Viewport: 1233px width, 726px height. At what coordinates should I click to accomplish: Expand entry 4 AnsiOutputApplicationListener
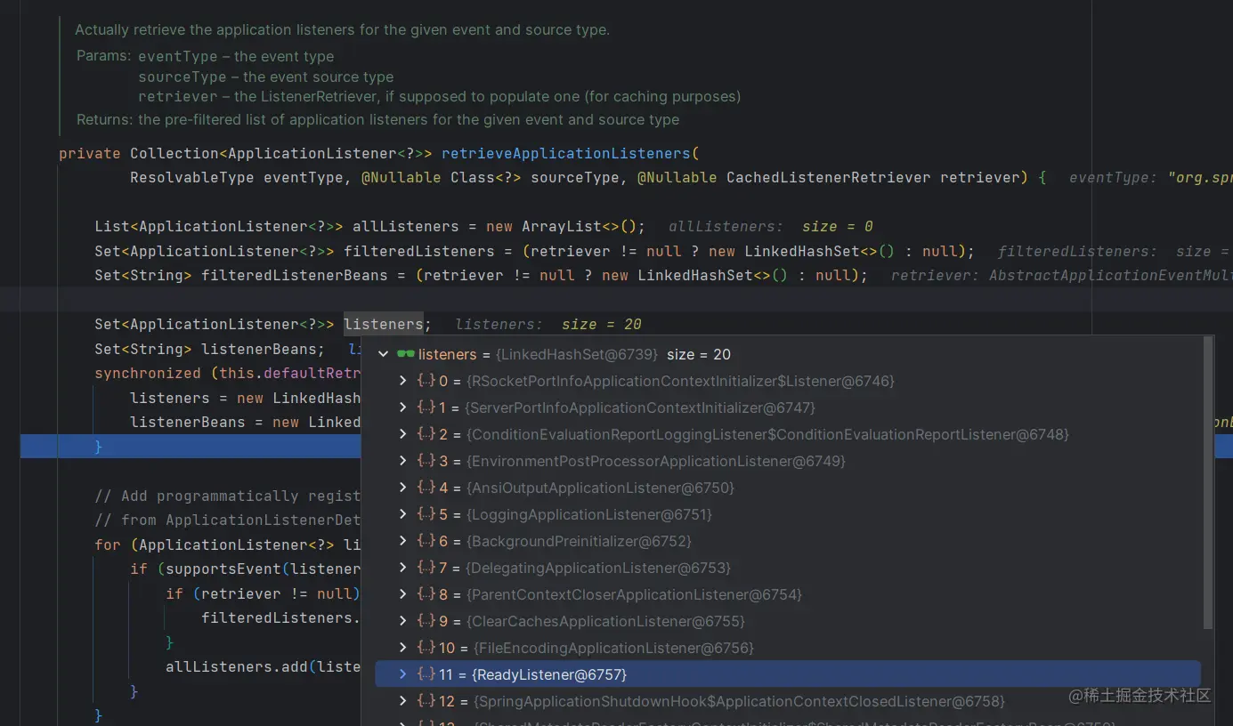(x=402, y=488)
